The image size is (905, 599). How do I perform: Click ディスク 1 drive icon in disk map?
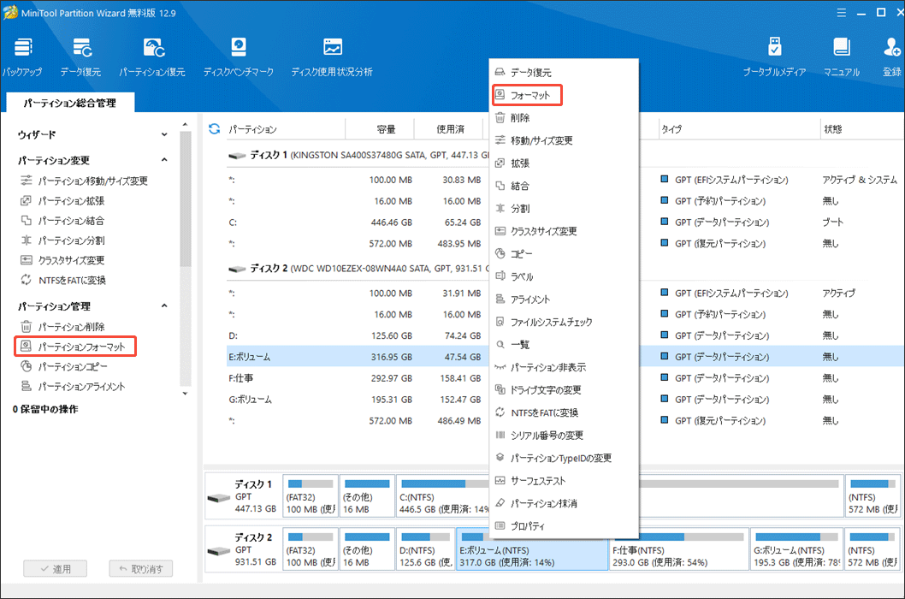[219, 497]
